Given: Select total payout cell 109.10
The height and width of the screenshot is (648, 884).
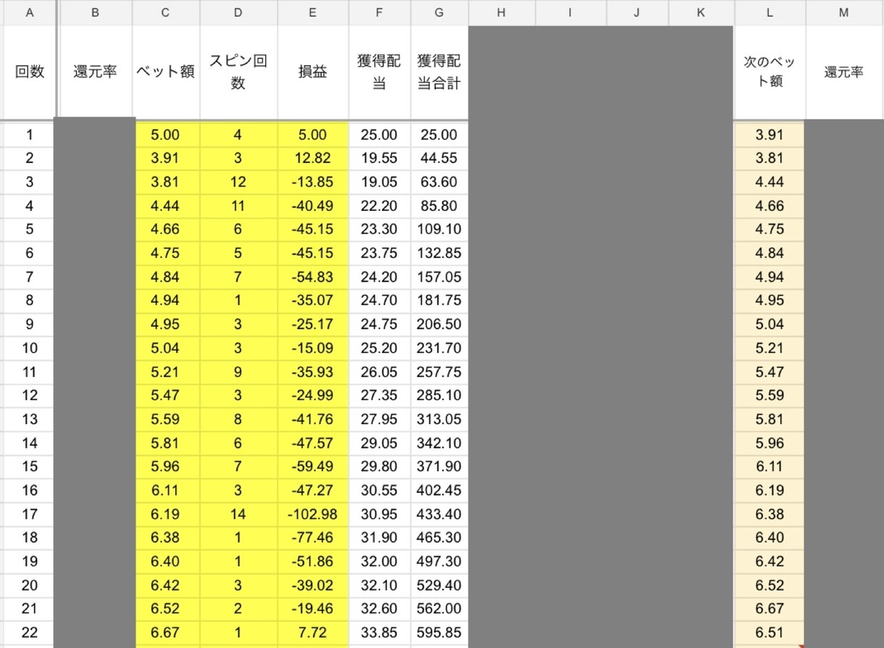Looking at the screenshot, I should (439, 229).
